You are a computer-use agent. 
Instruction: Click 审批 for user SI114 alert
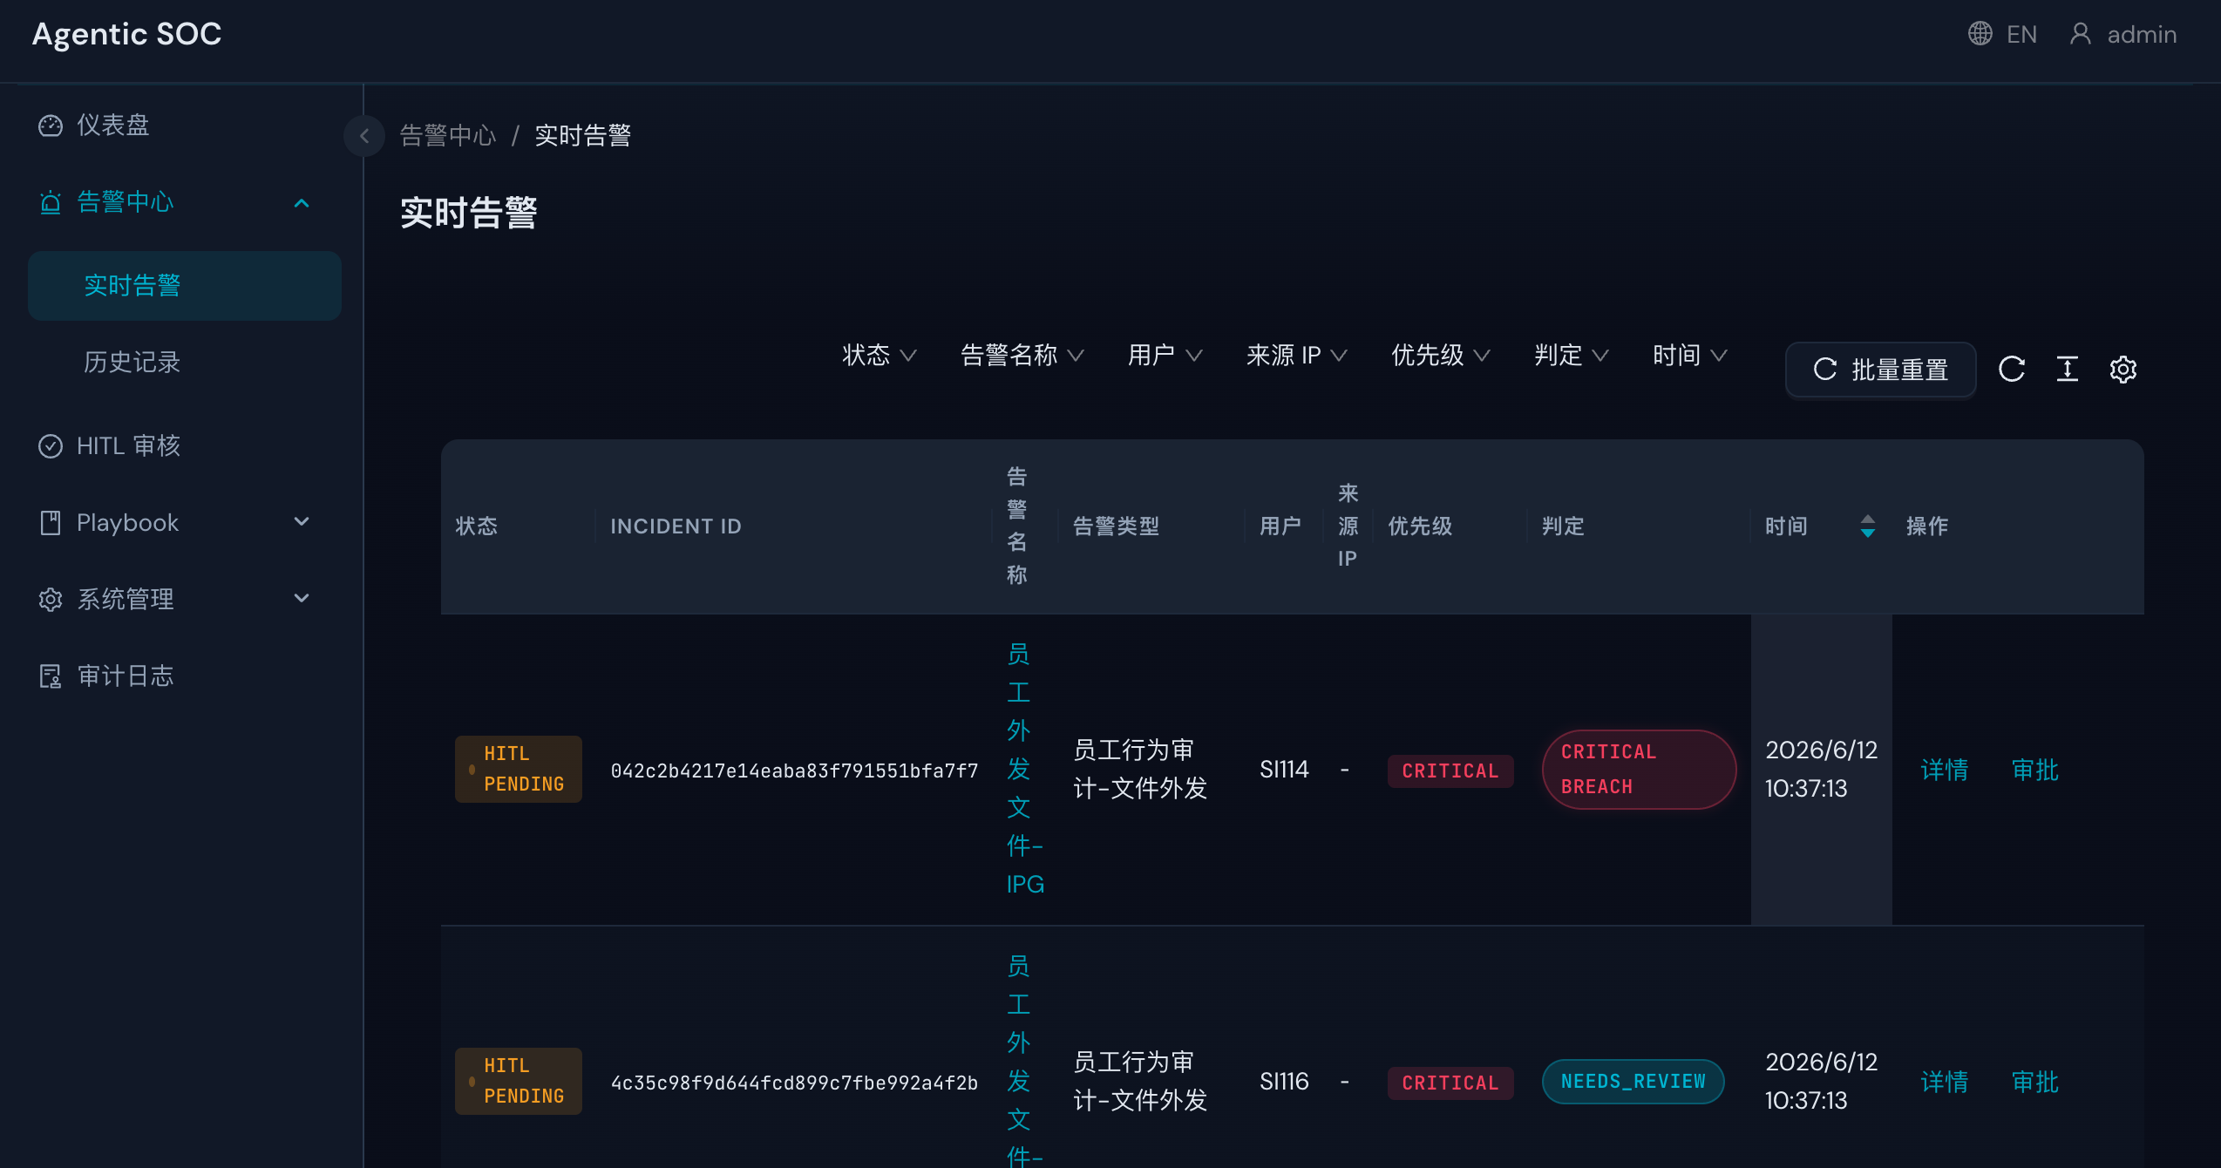click(2034, 770)
